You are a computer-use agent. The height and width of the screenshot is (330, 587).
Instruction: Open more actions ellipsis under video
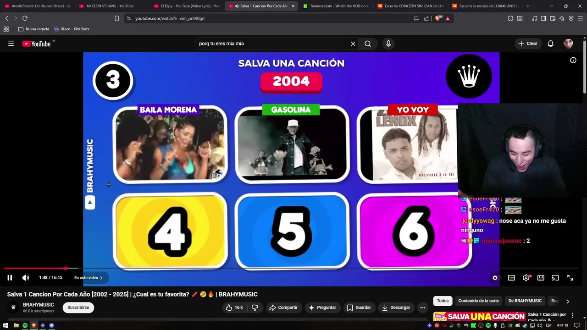point(423,308)
